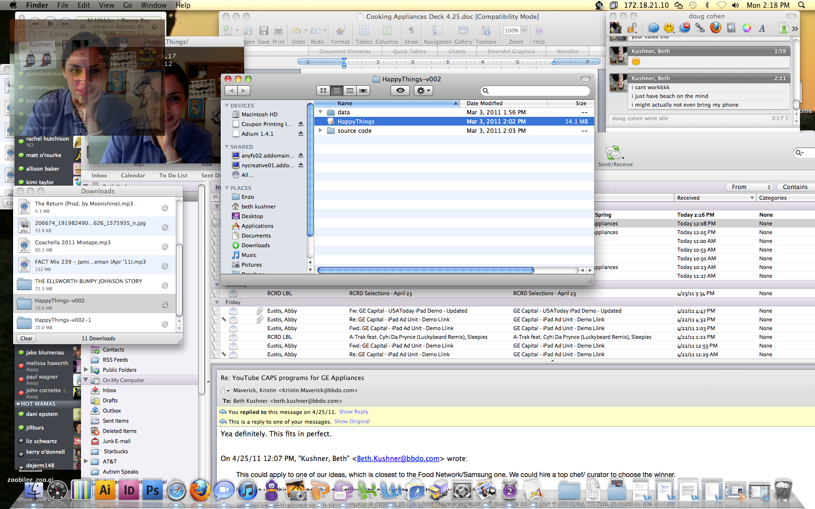Click Print in the Word toolbar

pyautogui.click(x=278, y=35)
